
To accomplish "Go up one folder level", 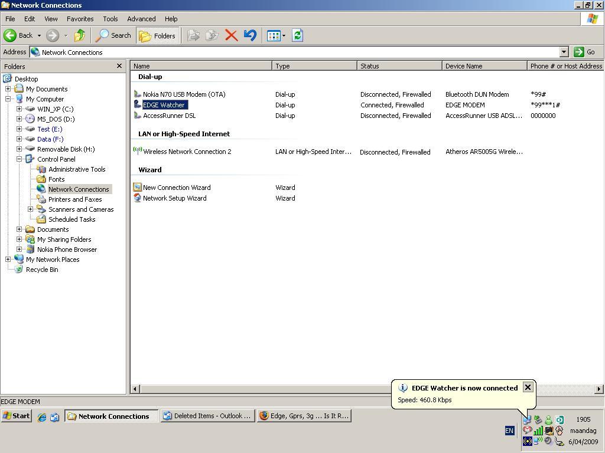I will pyautogui.click(x=80, y=35).
